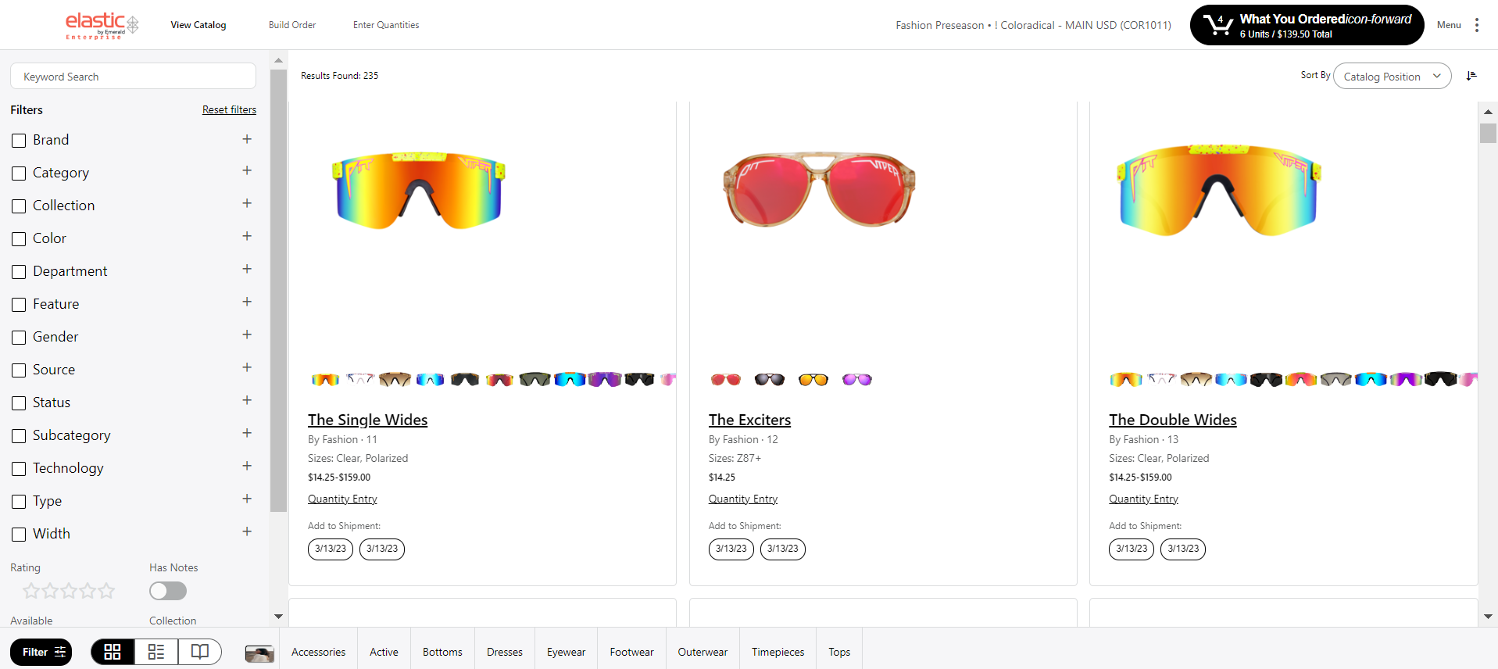
Task: Select black variant of The Exciters
Action: tap(770, 380)
